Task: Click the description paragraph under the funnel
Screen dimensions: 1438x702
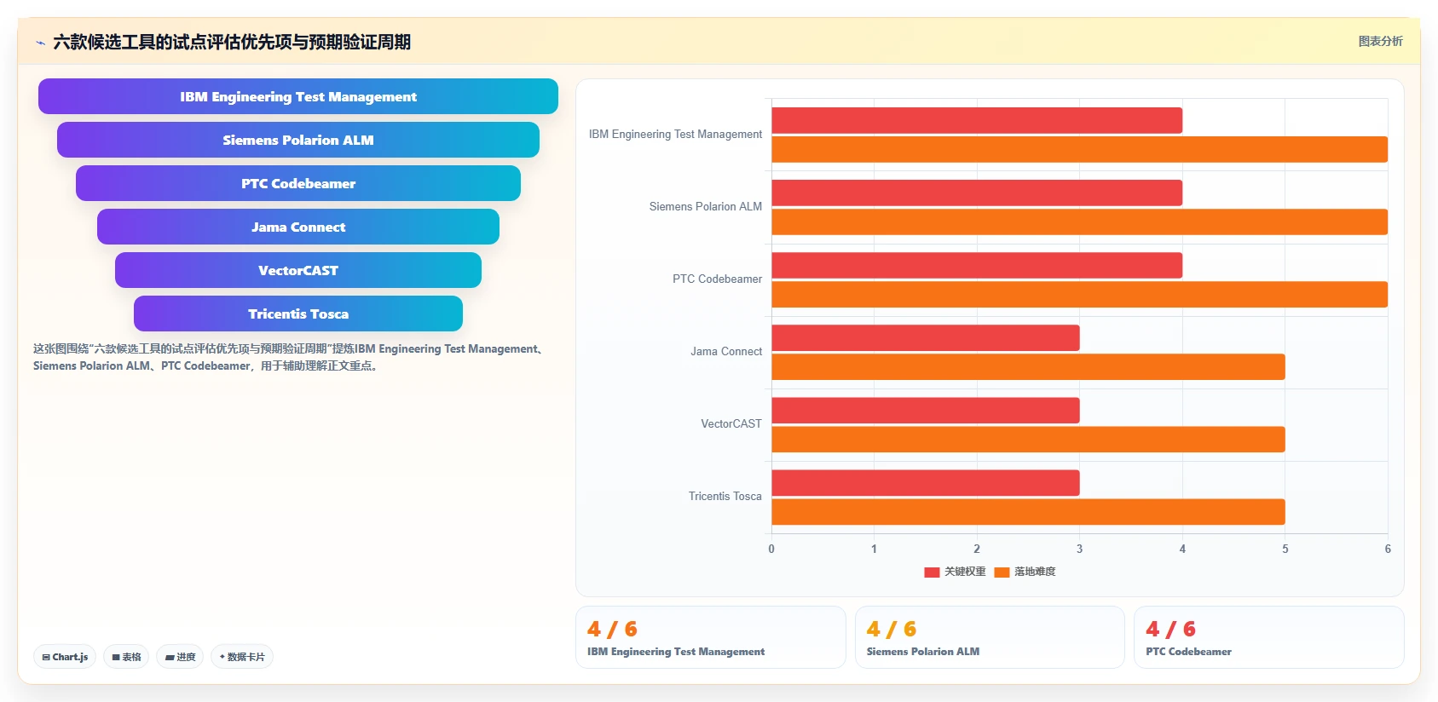Action: 290,357
